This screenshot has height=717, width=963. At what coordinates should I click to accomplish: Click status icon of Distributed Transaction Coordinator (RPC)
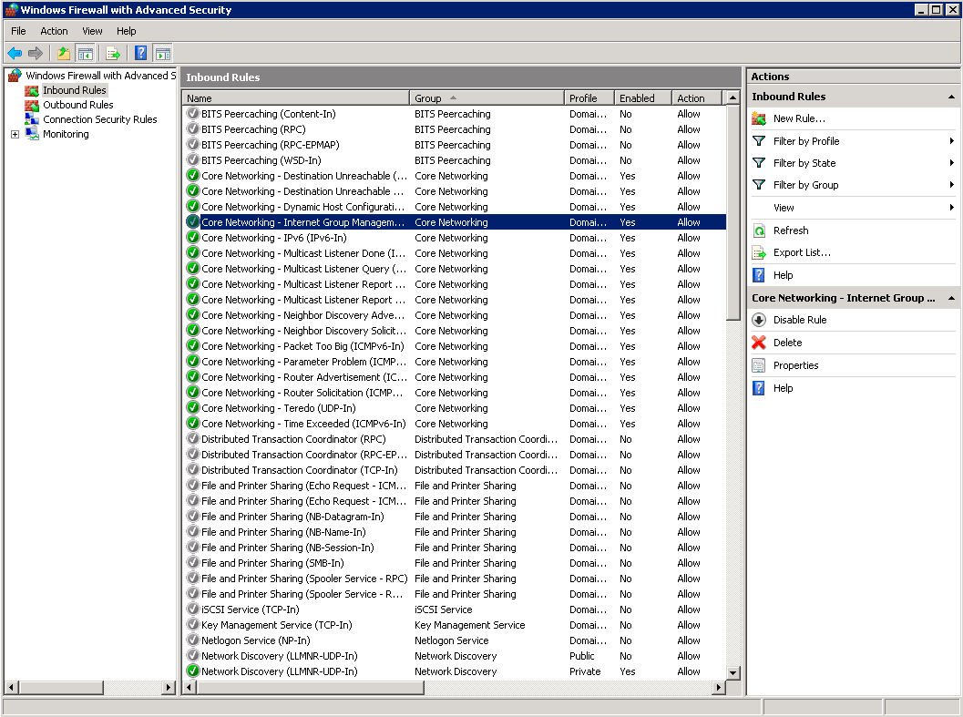tap(193, 439)
